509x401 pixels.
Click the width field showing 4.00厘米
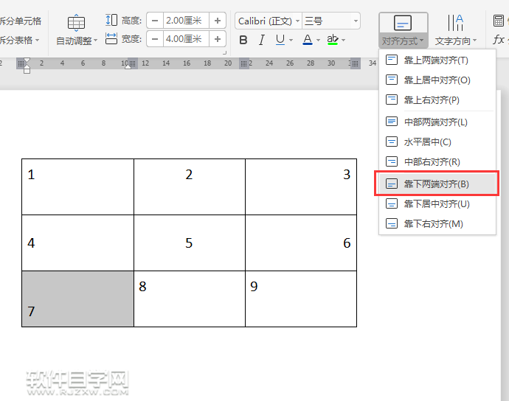(186, 39)
